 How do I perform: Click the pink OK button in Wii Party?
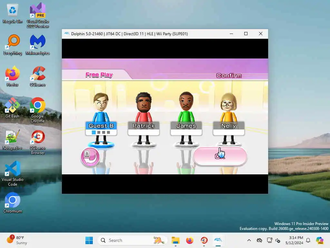[x=220, y=156]
